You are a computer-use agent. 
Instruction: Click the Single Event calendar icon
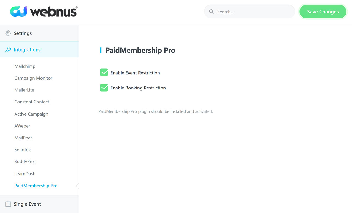(x=8, y=204)
